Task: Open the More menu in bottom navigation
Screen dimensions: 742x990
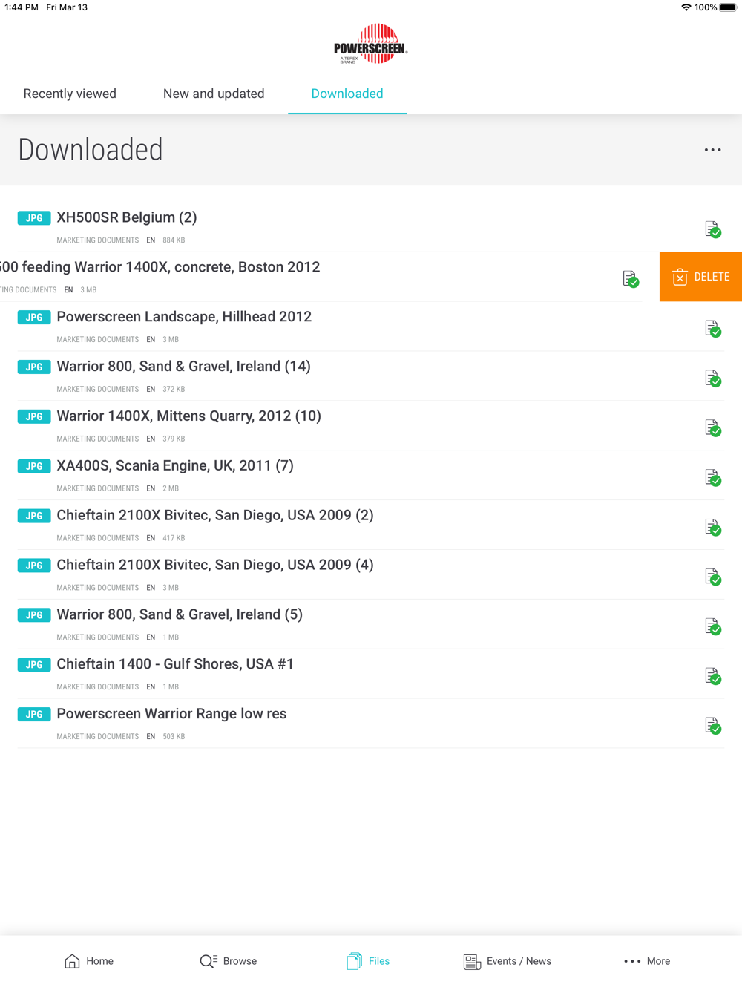Action: coord(647,961)
